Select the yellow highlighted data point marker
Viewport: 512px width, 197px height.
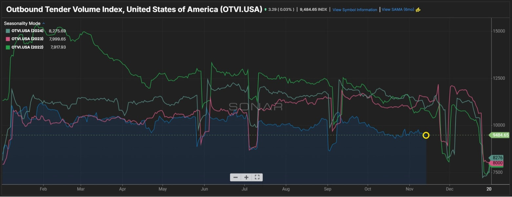(426, 135)
